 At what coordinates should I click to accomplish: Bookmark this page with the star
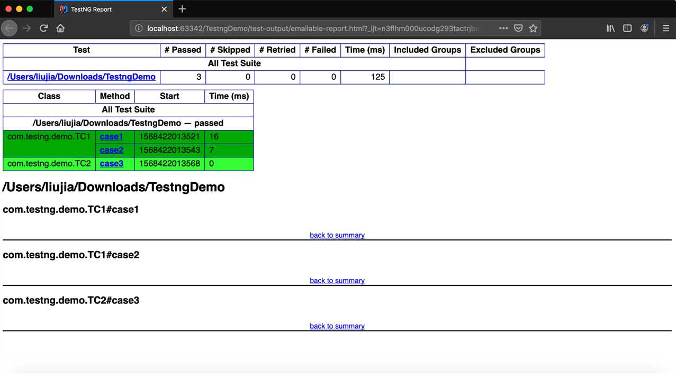click(x=533, y=28)
